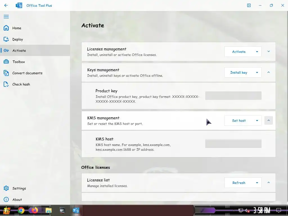This screenshot has height=216, width=288.
Task: Click the Set host button
Action: click(239, 120)
